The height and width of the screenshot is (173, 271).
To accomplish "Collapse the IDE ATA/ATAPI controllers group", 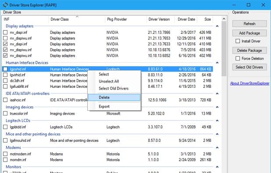I will coord(217,94).
